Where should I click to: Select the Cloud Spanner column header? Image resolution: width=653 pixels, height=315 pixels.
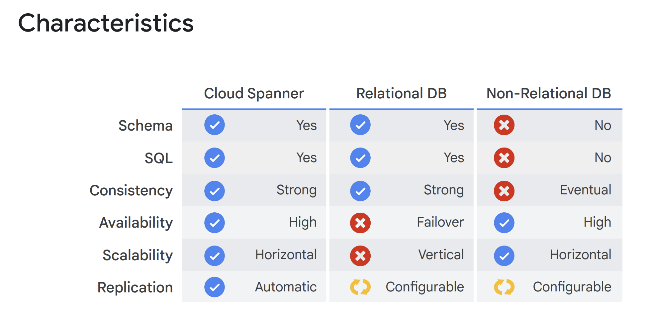tap(254, 94)
